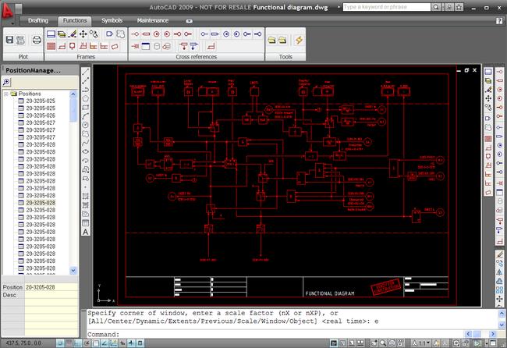Collapse the Positions tree node
The image size is (507, 348).
pos(5,94)
